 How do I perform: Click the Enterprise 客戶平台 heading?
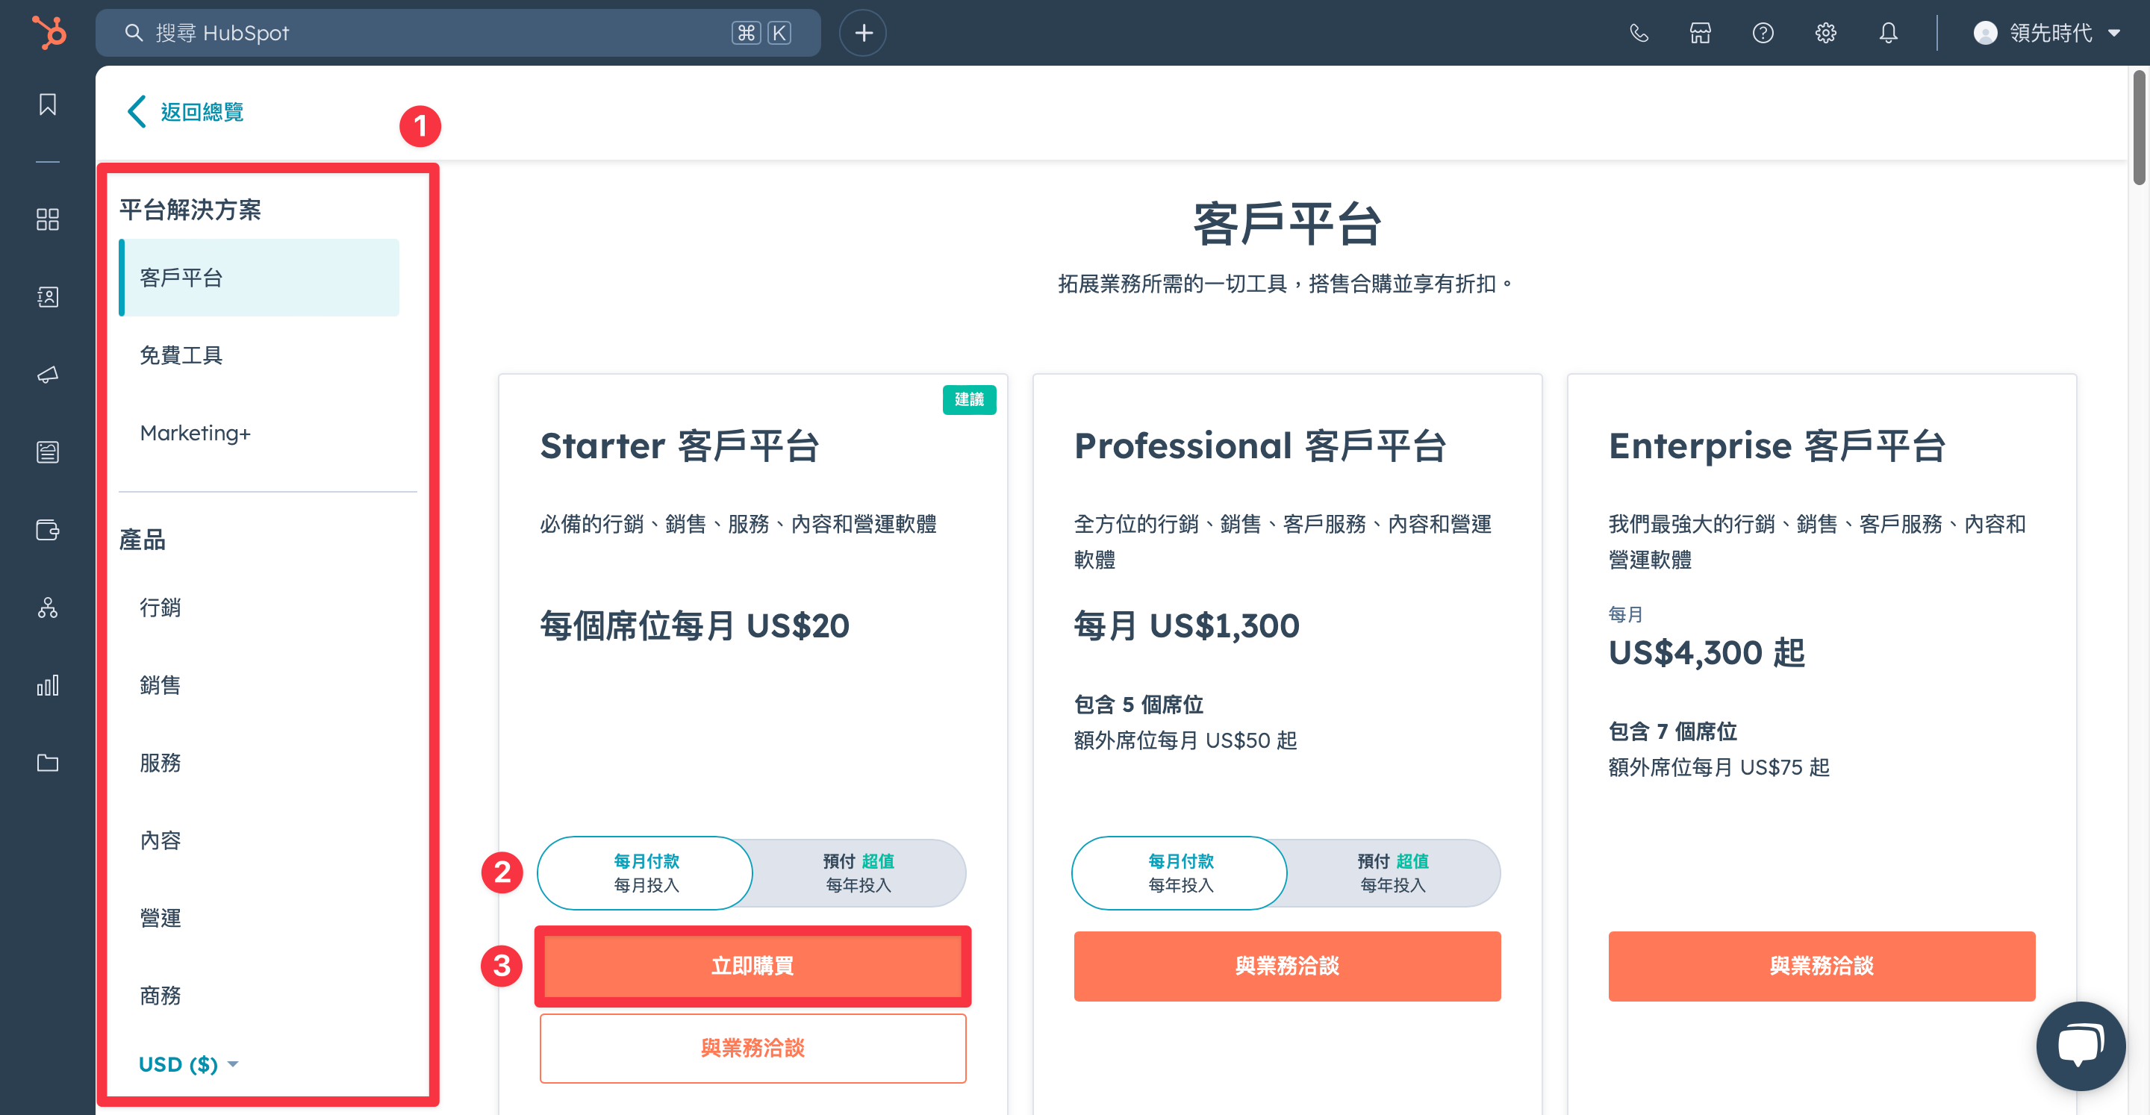[x=1776, y=445]
